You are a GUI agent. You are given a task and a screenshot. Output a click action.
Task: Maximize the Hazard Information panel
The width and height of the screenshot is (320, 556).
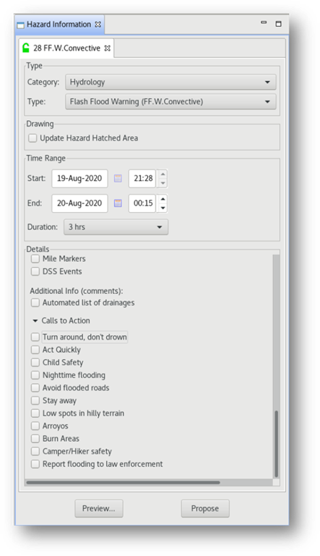tap(279, 24)
